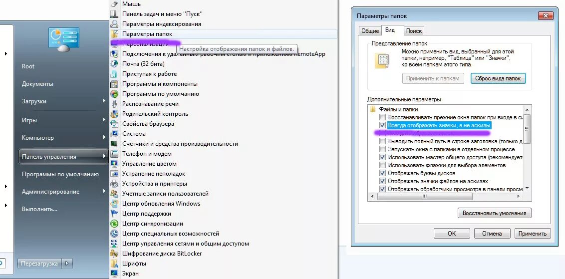Click the Программы и компоненты icon
Screen dimensions: 565x279
pos(114,84)
